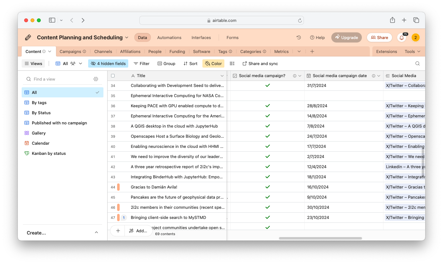Collapse the Create section chevron
The width and height of the screenshot is (443, 264).
click(x=96, y=233)
